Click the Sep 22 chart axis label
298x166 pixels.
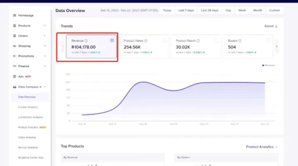coord(265,124)
